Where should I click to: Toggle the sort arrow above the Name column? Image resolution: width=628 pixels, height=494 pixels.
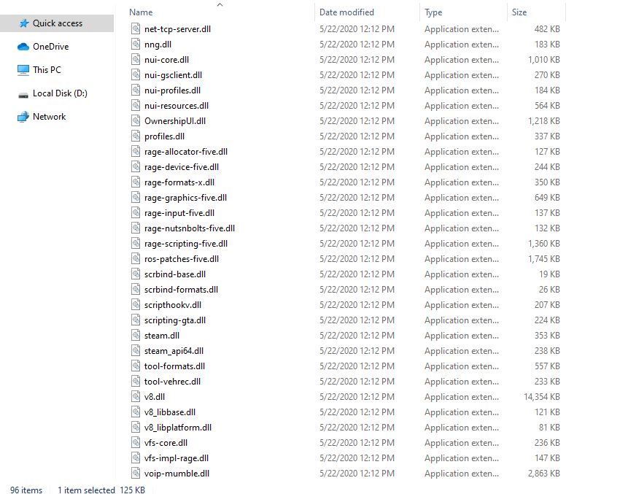click(220, 4)
